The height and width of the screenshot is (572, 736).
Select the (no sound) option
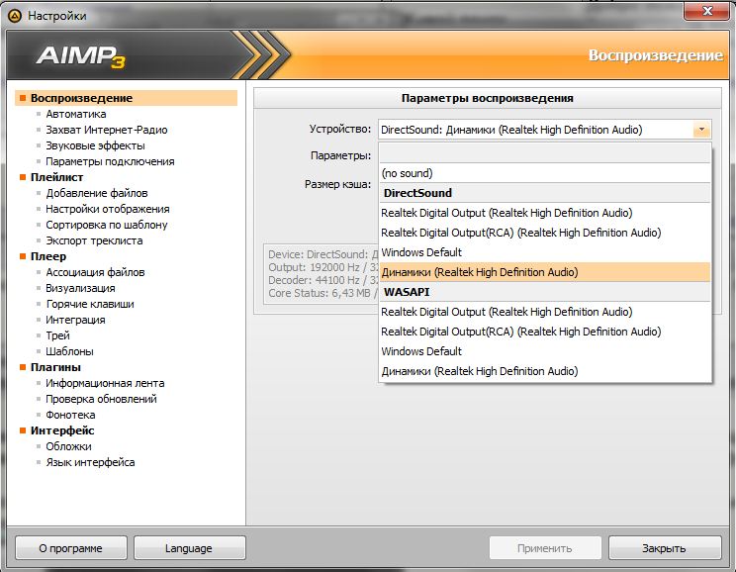tap(545, 173)
